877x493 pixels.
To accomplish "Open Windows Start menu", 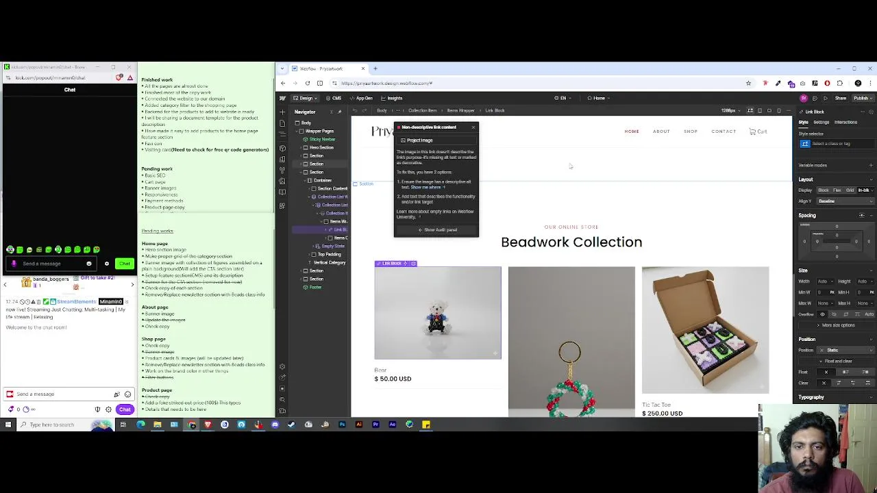I will (x=8, y=425).
